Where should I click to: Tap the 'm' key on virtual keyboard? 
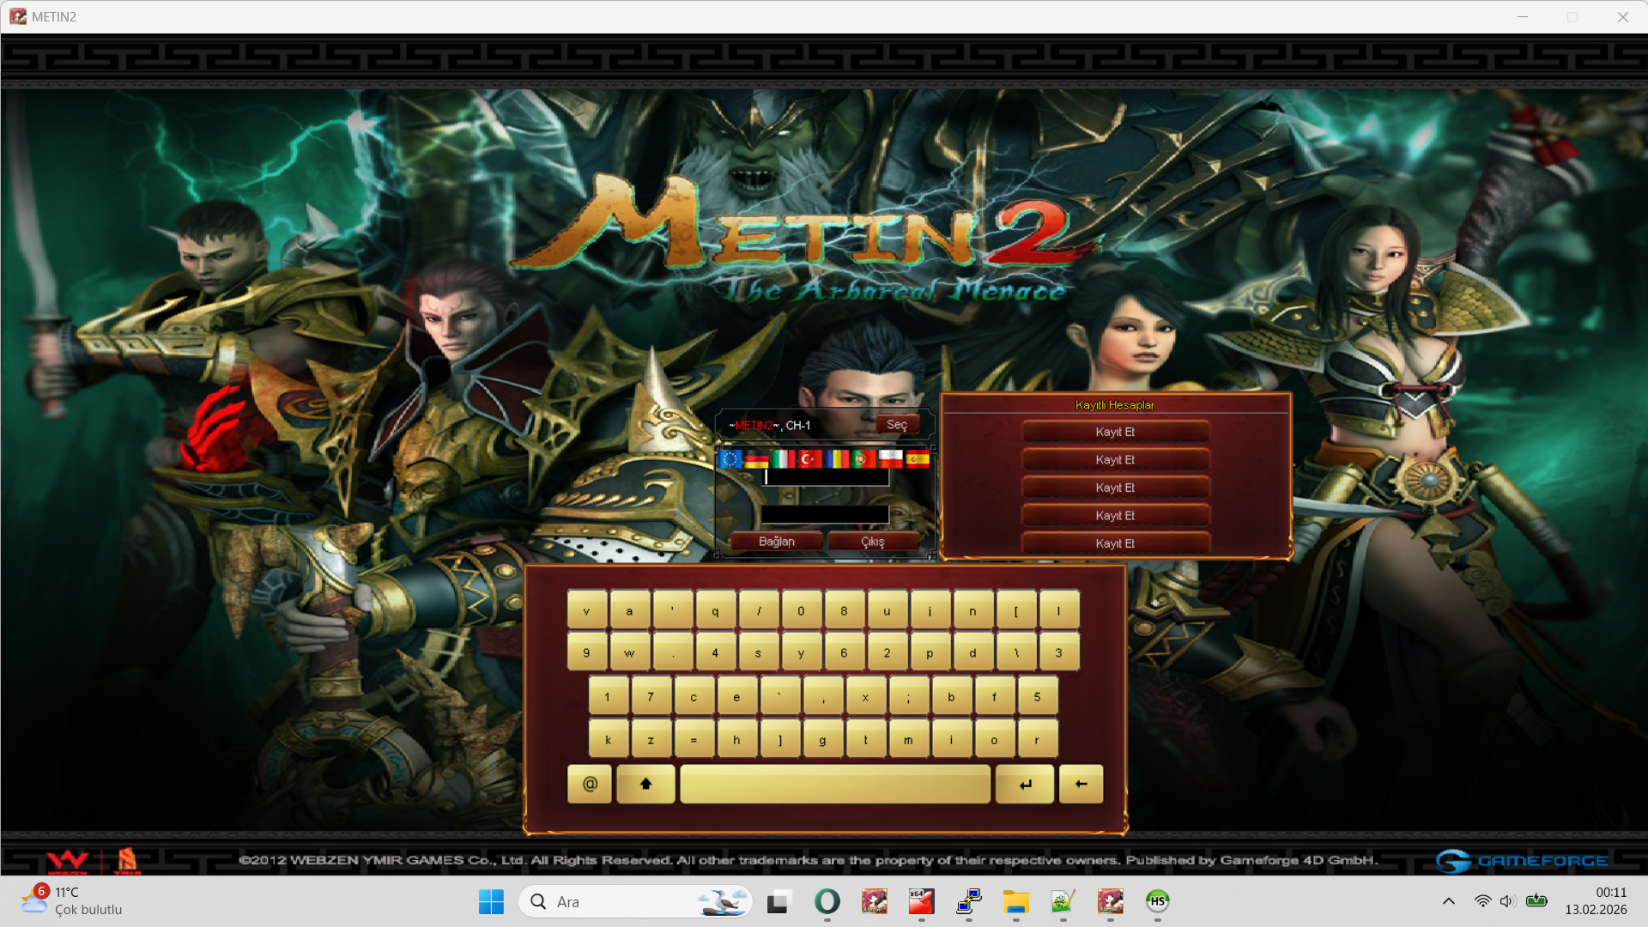tap(908, 739)
